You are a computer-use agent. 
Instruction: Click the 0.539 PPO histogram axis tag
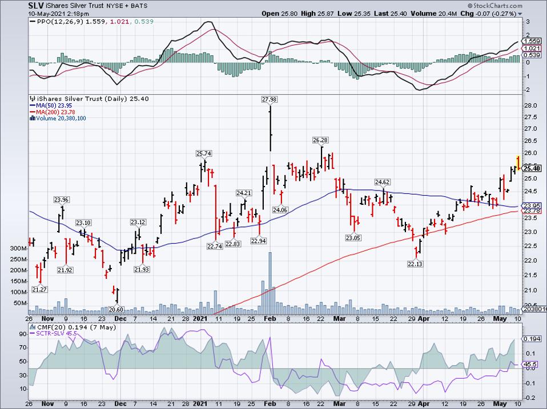pos(532,55)
